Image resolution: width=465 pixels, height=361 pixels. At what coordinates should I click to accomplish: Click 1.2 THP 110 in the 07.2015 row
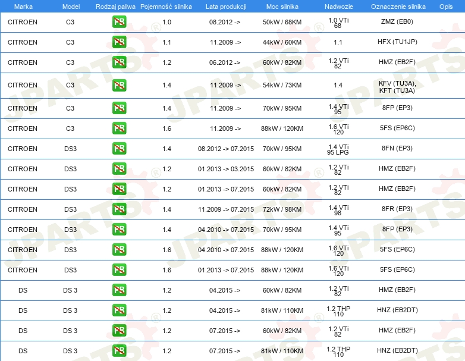(338, 352)
